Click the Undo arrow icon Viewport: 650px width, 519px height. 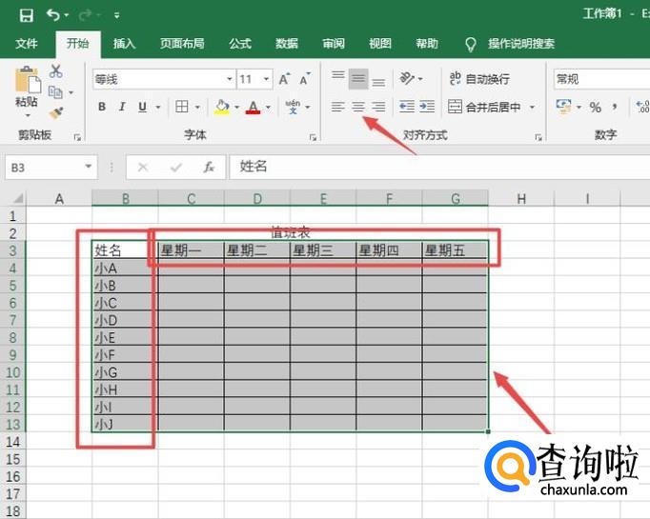click(x=53, y=15)
